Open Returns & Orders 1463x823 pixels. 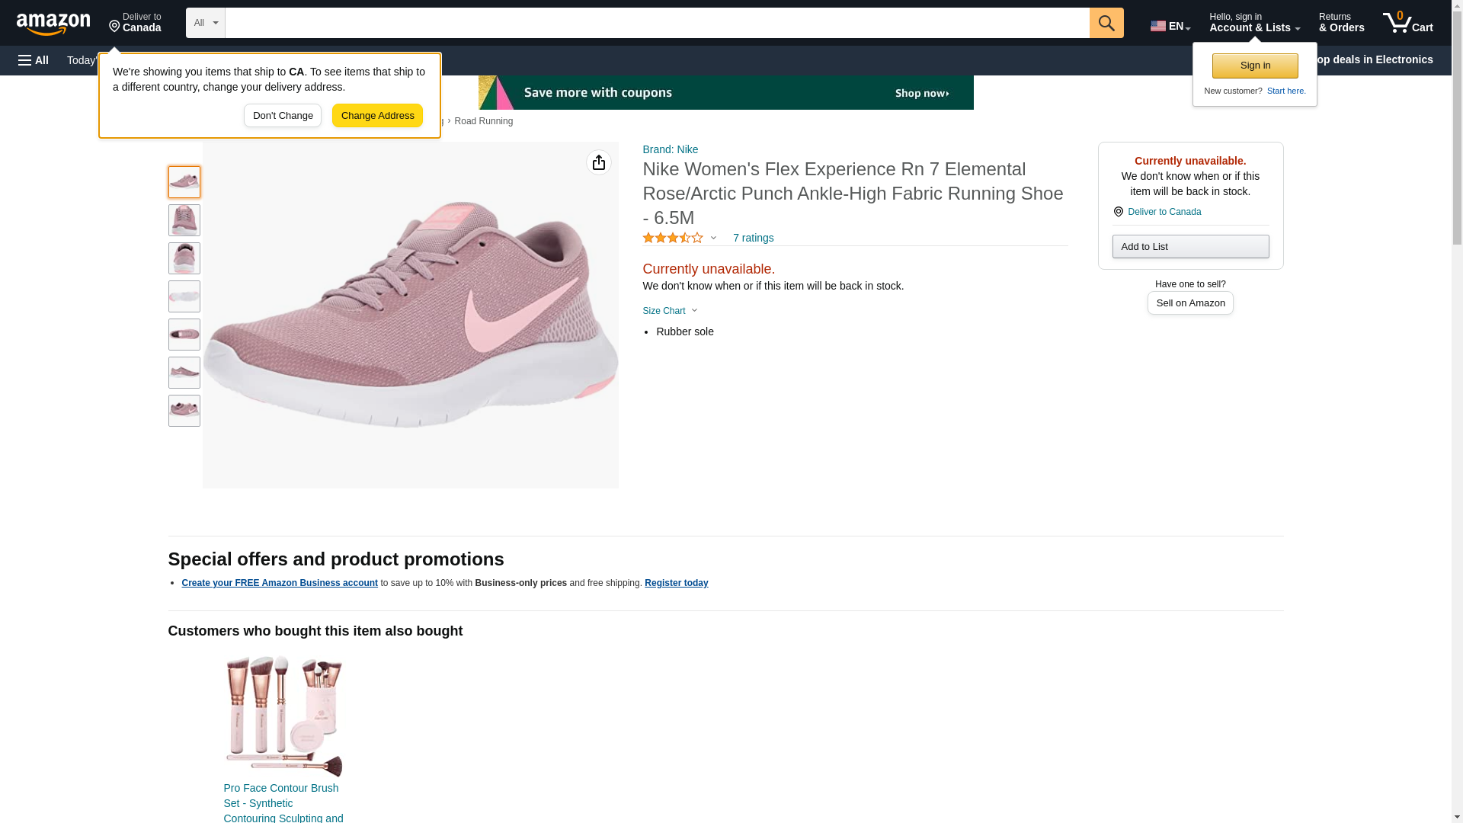[x=1341, y=23]
